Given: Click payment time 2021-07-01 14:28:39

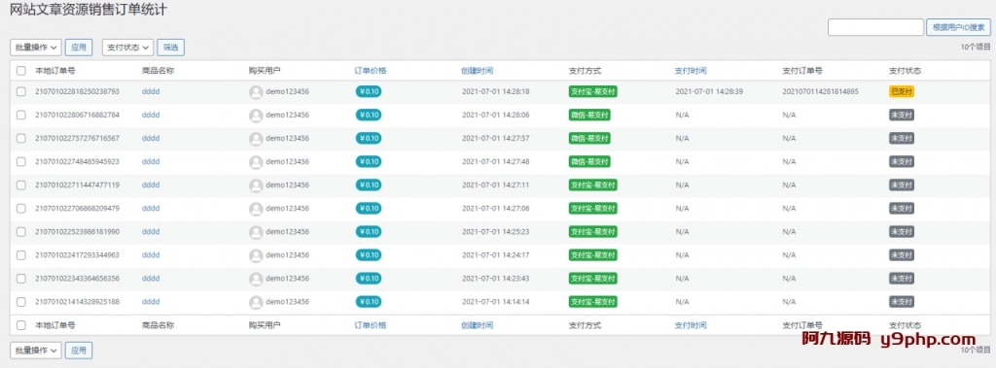Looking at the screenshot, I should pyautogui.click(x=709, y=92).
